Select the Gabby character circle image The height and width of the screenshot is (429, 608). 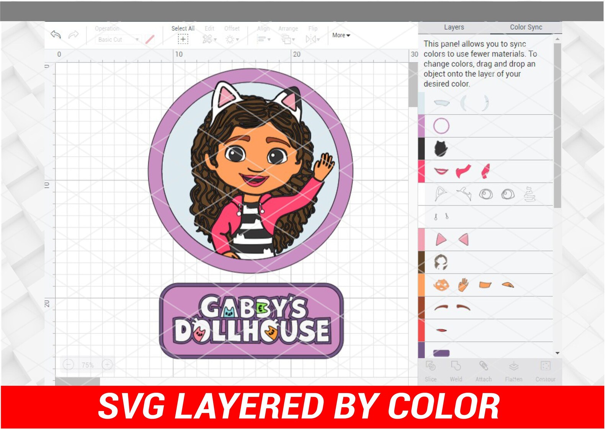coord(250,171)
